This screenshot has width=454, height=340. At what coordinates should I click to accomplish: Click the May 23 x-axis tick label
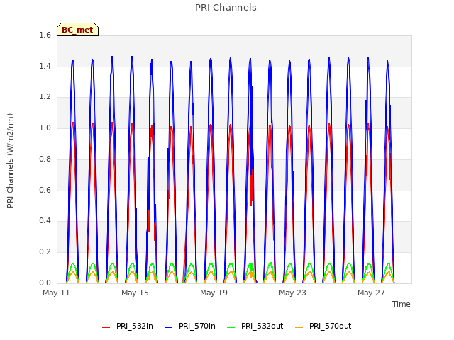click(292, 293)
